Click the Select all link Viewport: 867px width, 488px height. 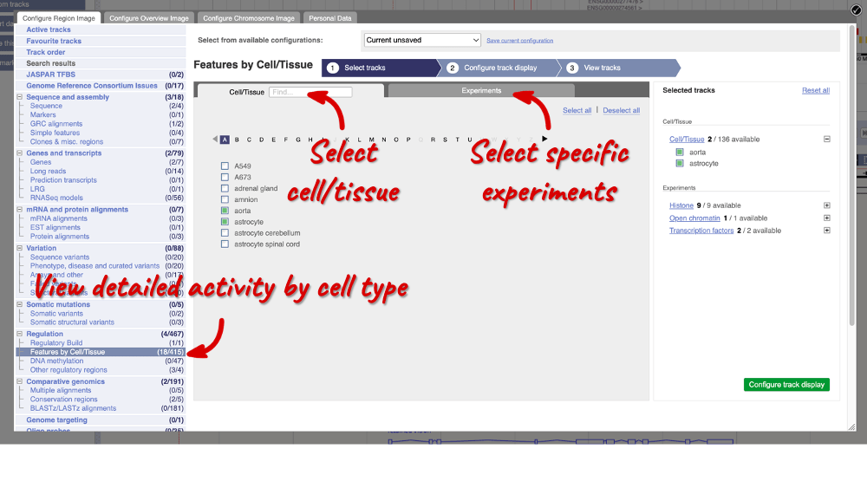pyautogui.click(x=577, y=111)
